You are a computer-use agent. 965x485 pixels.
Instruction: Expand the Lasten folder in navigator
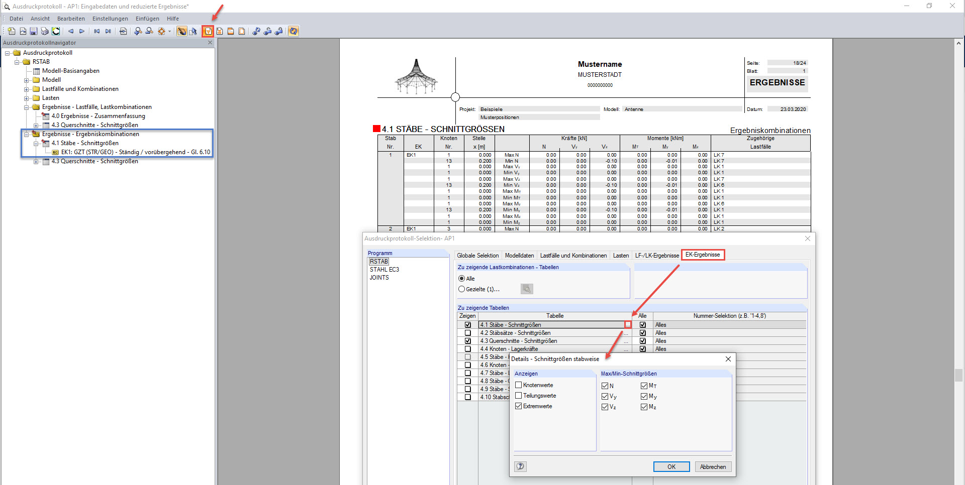pos(27,98)
